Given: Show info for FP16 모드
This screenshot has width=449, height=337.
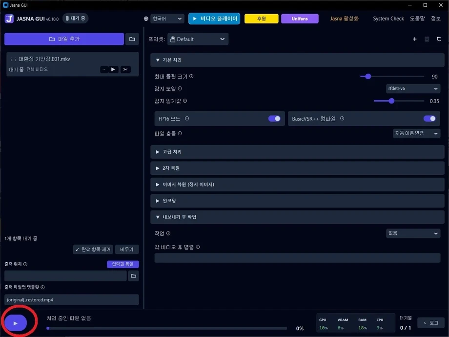Looking at the screenshot, I should pos(187,118).
